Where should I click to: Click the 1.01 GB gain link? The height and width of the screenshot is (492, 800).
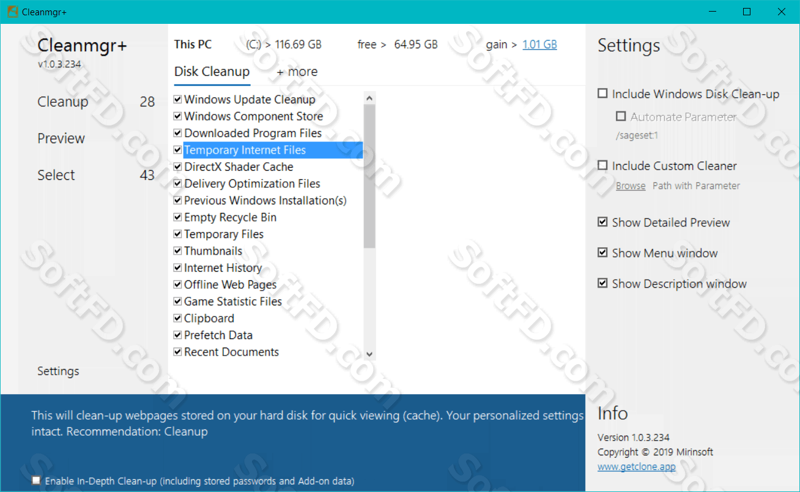(539, 44)
